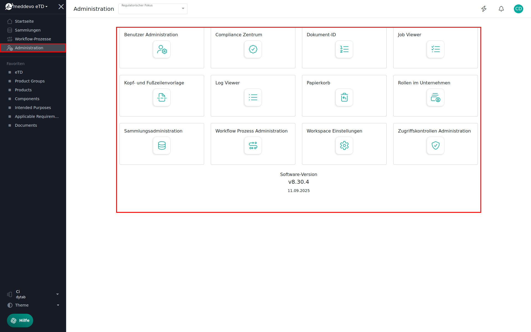Click the Sammlungsadministration card title
The height and width of the screenshot is (332, 531).
(153, 131)
